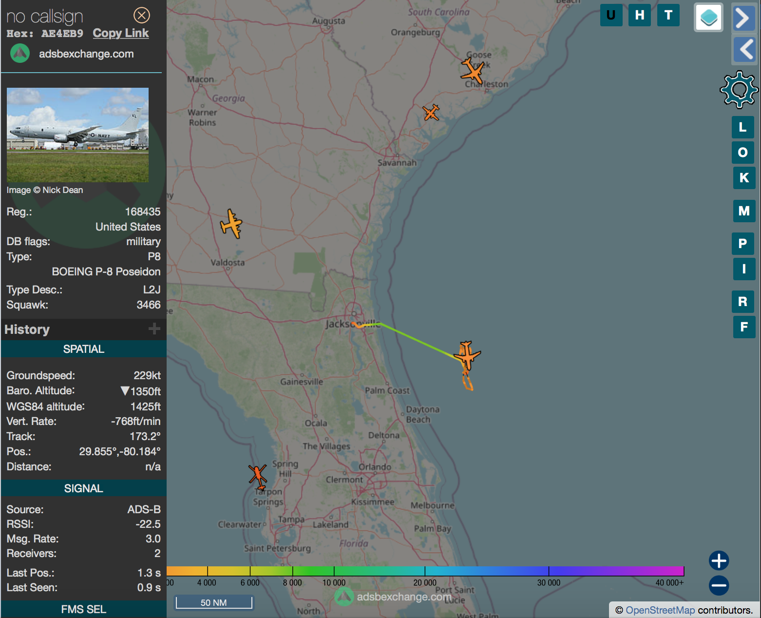Image resolution: width=761 pixels, height=618 pixels.
Task: Toggle the H button on the map
Action: point(640,15)
